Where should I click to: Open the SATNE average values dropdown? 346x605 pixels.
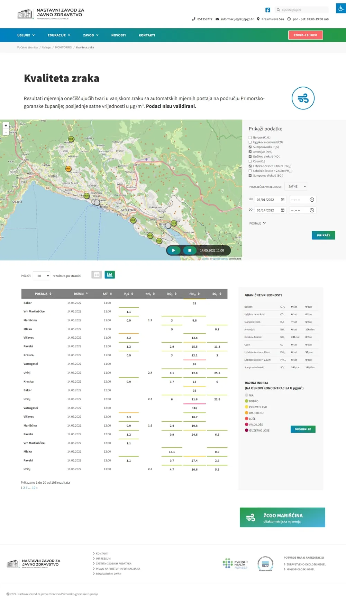pyautogui.click(x=296, y=186)
